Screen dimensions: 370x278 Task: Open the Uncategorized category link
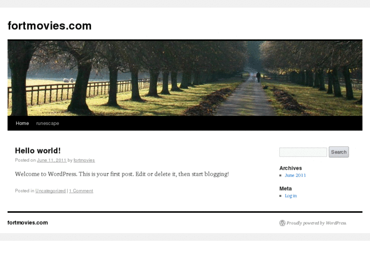tap(50, 191)
